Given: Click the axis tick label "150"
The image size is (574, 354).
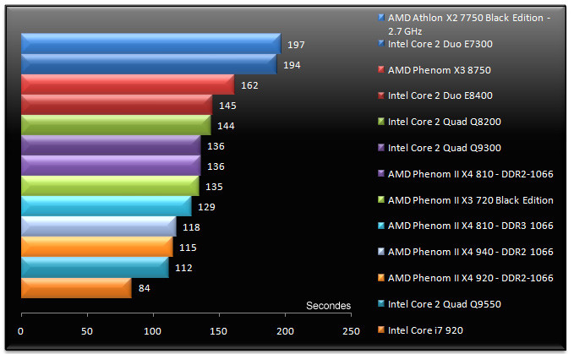Looking at the screenshot, I should point(218,331).
